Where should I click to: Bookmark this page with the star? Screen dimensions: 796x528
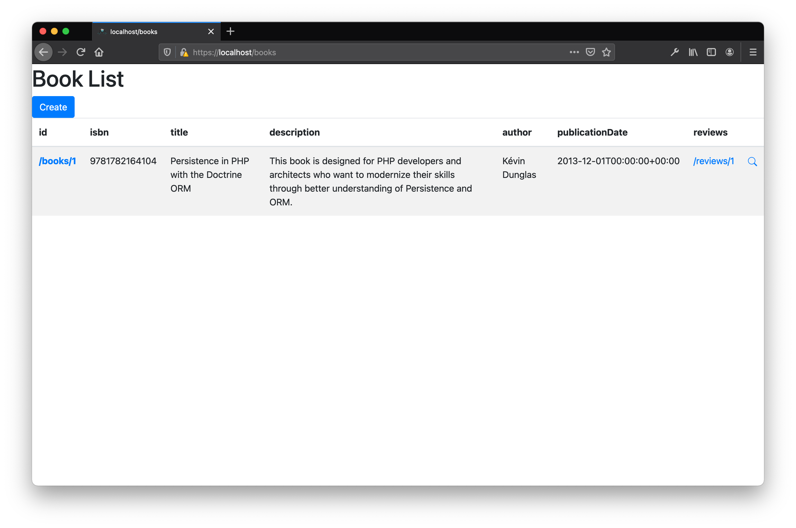pos(606,52)
